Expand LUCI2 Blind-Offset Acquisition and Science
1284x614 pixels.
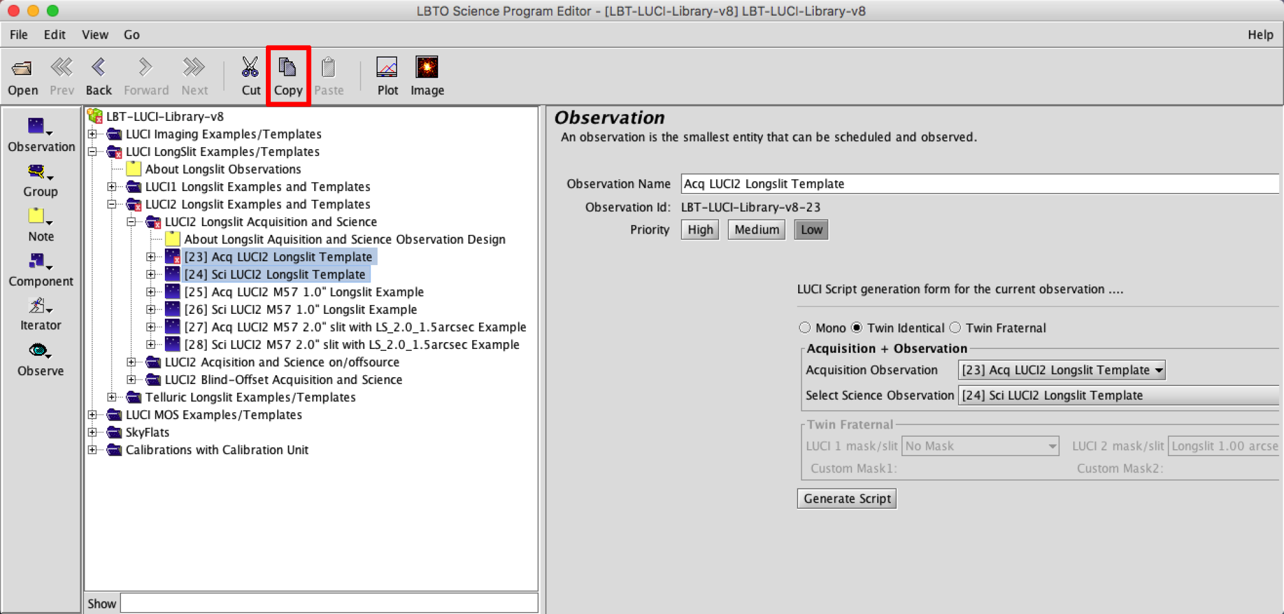pos(131,380)
